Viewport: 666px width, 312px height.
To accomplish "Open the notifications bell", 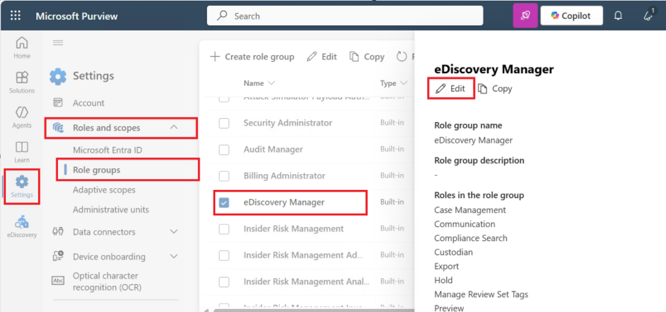I will coord(618,16).
